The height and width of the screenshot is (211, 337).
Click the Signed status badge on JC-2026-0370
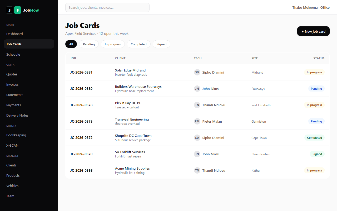point(317,154)
